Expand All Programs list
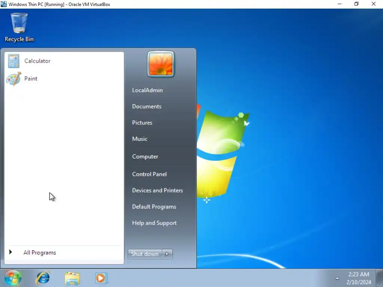This screenshot has width=383, height=287. coord(40,253)
